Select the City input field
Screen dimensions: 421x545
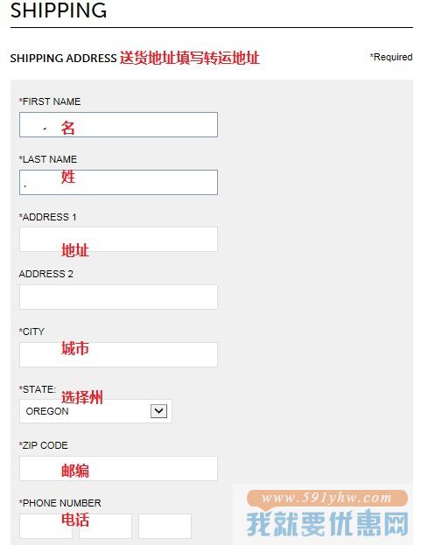(x=118, y=354)
